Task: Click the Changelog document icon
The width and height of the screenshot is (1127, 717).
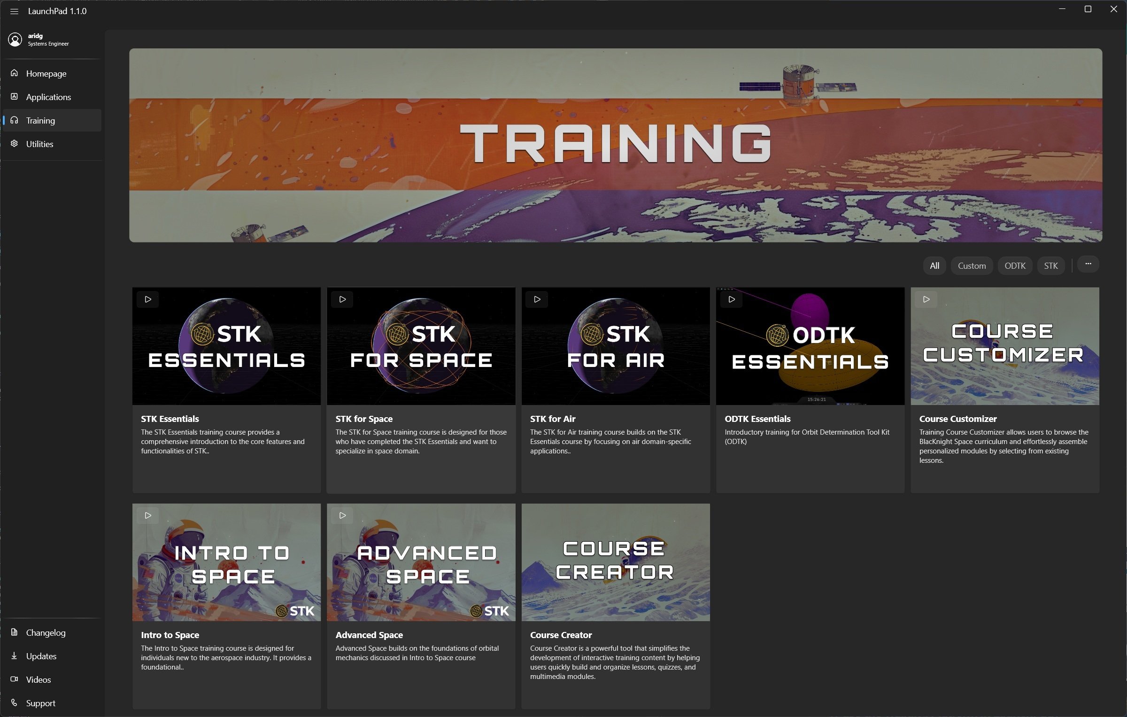Action: [15, 632]
